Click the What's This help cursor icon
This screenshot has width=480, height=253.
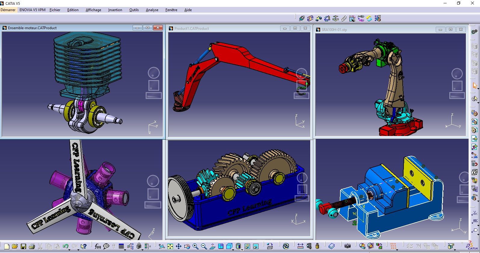pyautogui.click(x=83, y=247)
